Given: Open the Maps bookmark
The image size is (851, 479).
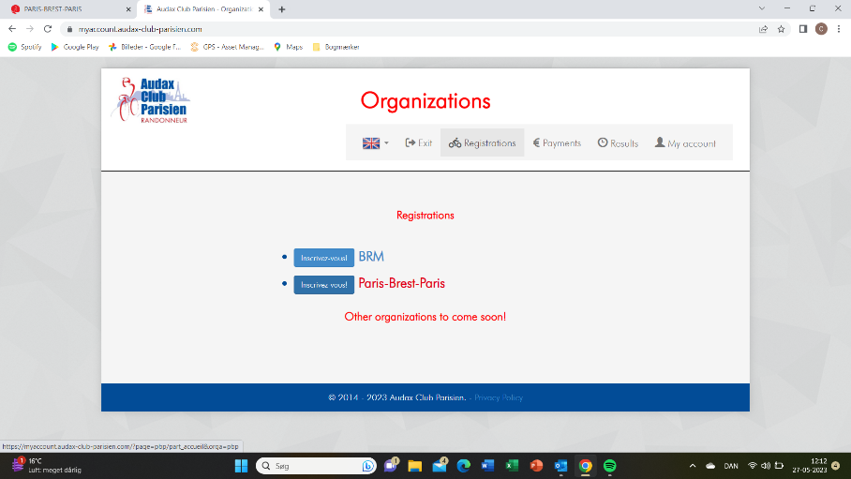Looking at the screenshot, I should pyautogui.click(x=288, y=47).
